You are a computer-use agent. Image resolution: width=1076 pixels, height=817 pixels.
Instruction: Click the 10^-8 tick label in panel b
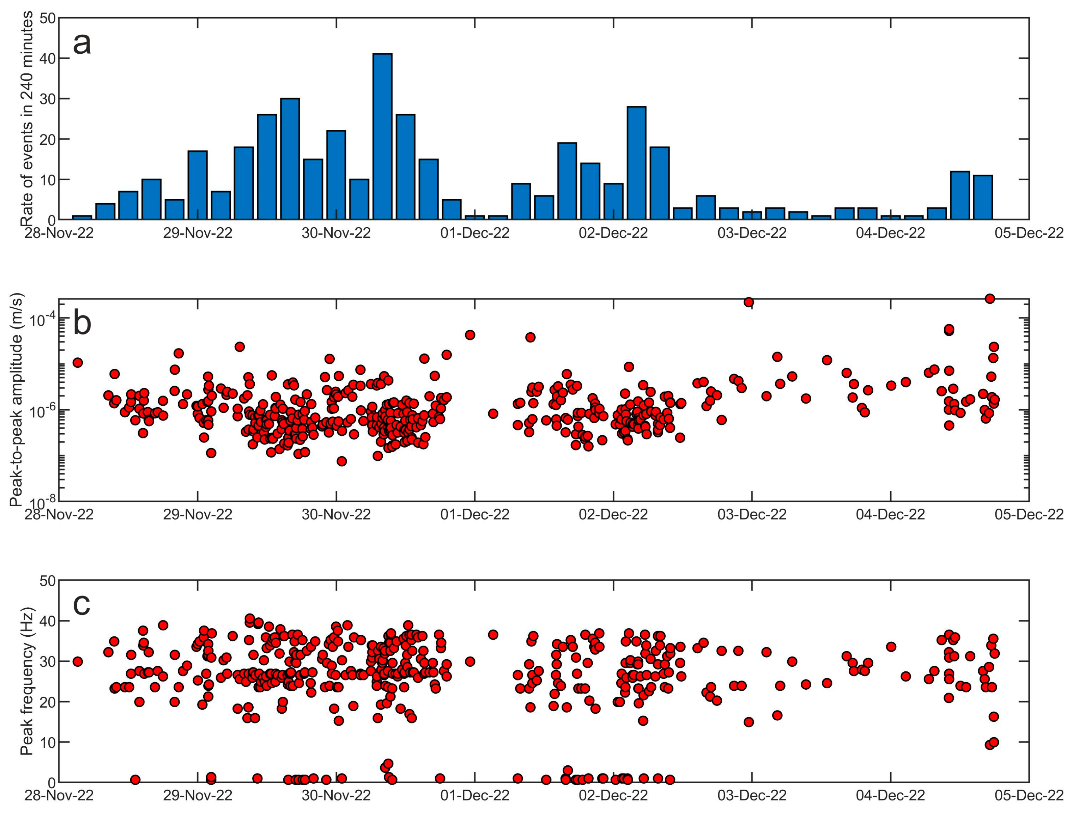coord(42,501)
